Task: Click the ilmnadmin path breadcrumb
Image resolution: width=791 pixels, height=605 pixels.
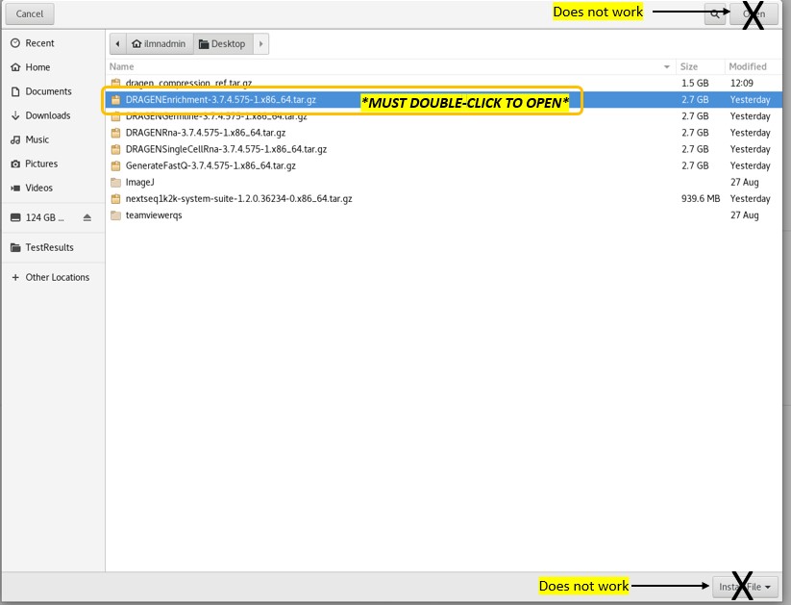Action: pos(161,43)
